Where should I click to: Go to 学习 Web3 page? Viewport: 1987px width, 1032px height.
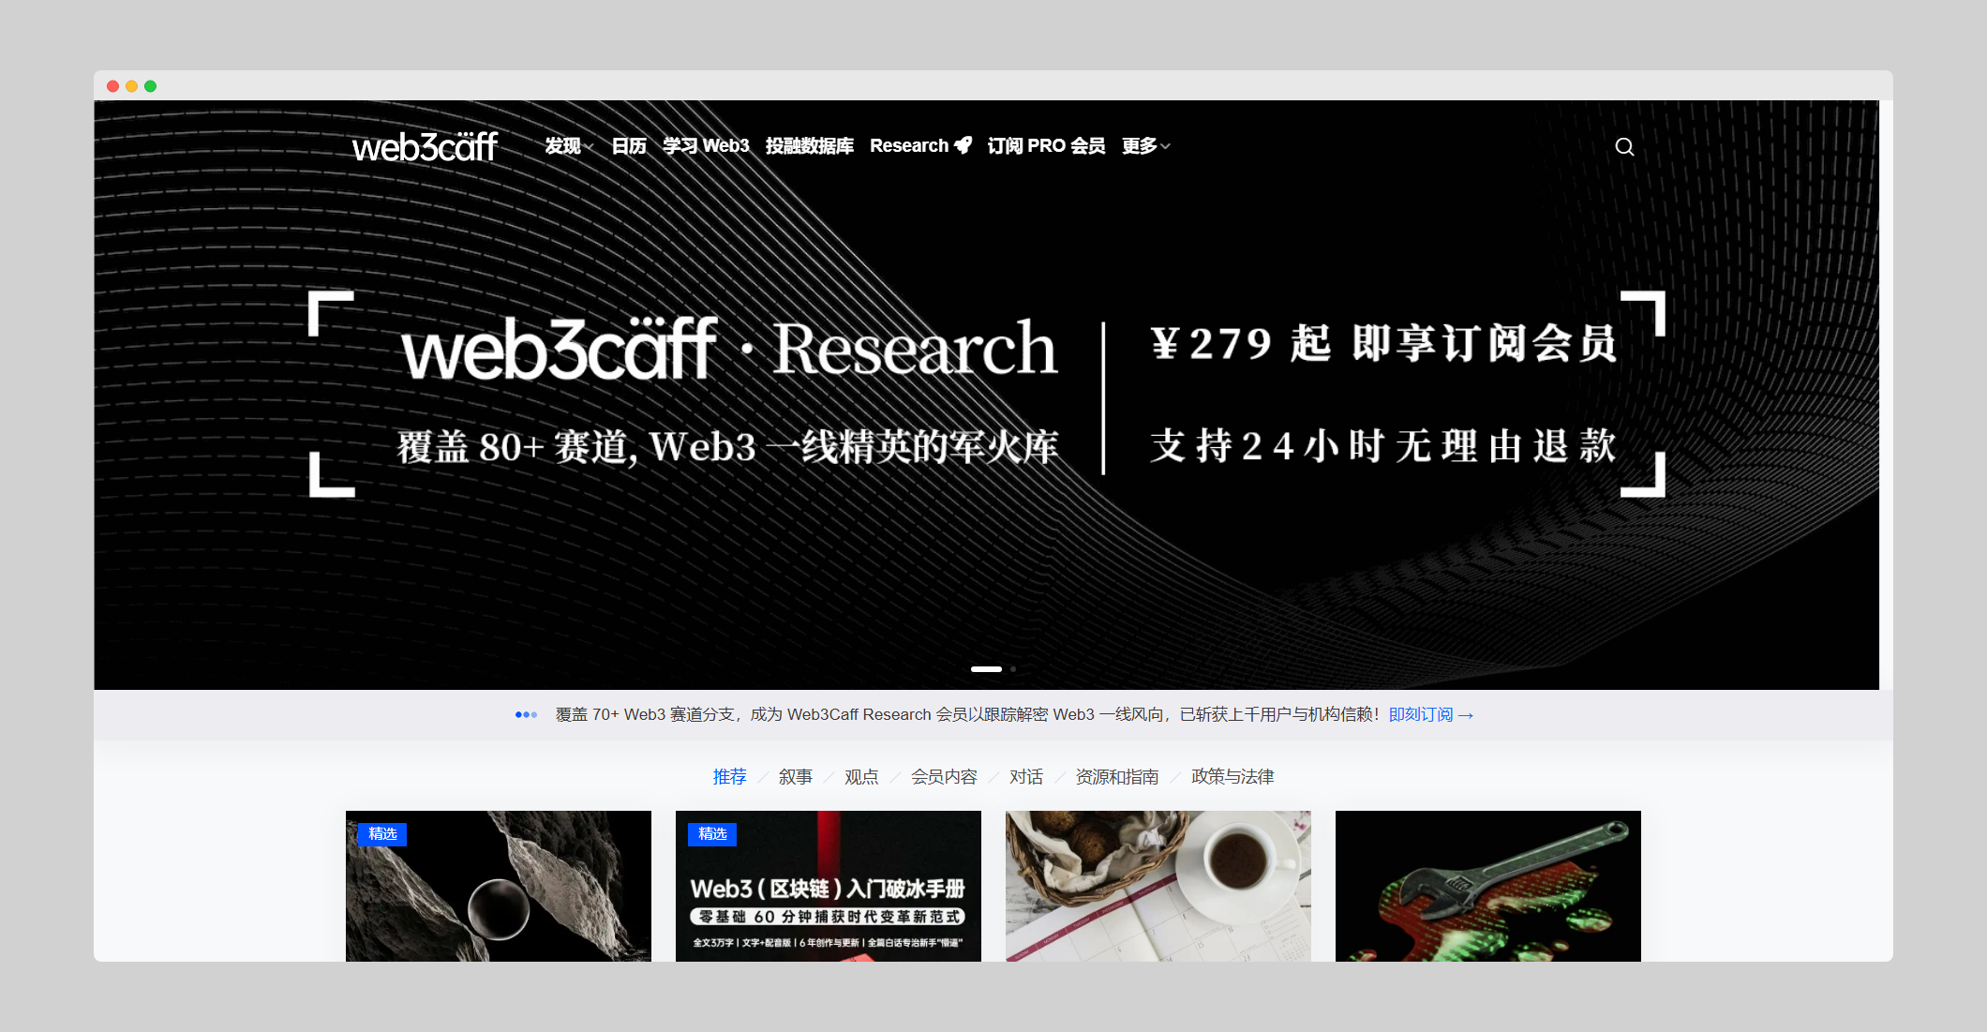(x=706, y=146)
